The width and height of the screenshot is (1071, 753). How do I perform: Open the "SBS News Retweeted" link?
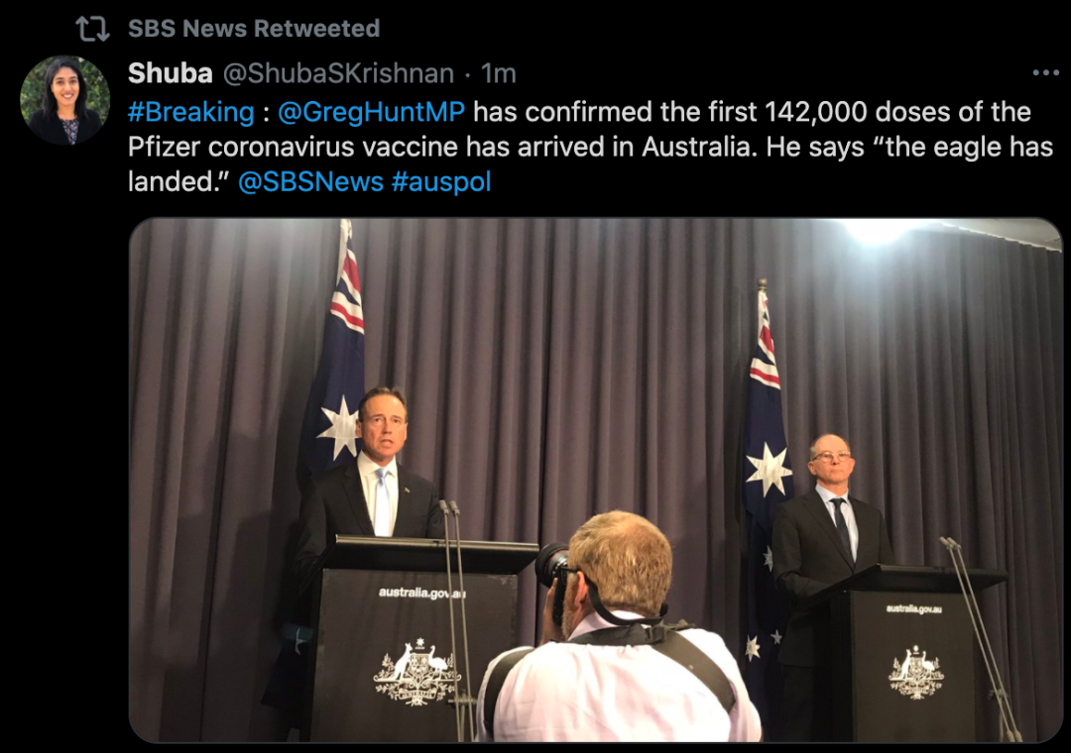point(254,30)
